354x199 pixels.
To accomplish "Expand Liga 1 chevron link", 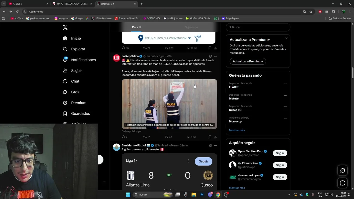I will (131, 161).
